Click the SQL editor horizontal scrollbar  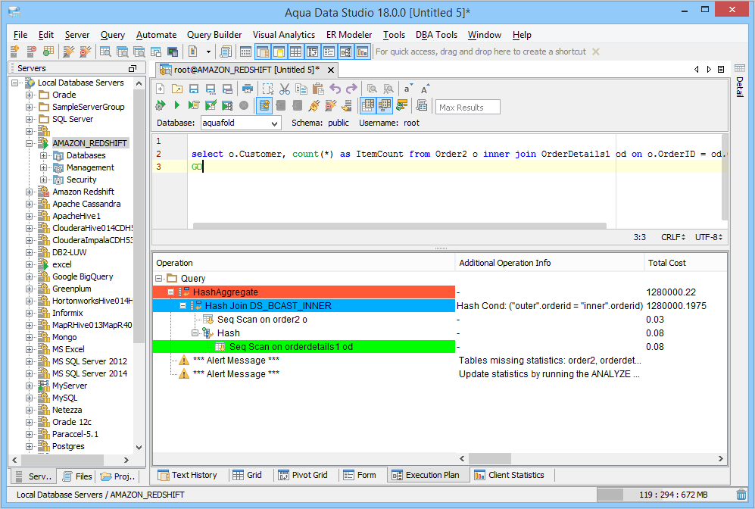[x=400, y=226]
